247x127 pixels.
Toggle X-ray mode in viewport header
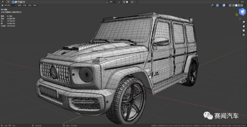(230, 5)
